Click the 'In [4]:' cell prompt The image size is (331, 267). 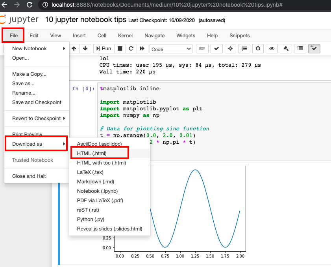pos(83,89)
